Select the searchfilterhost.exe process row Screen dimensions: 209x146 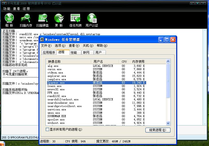[97, 99]
